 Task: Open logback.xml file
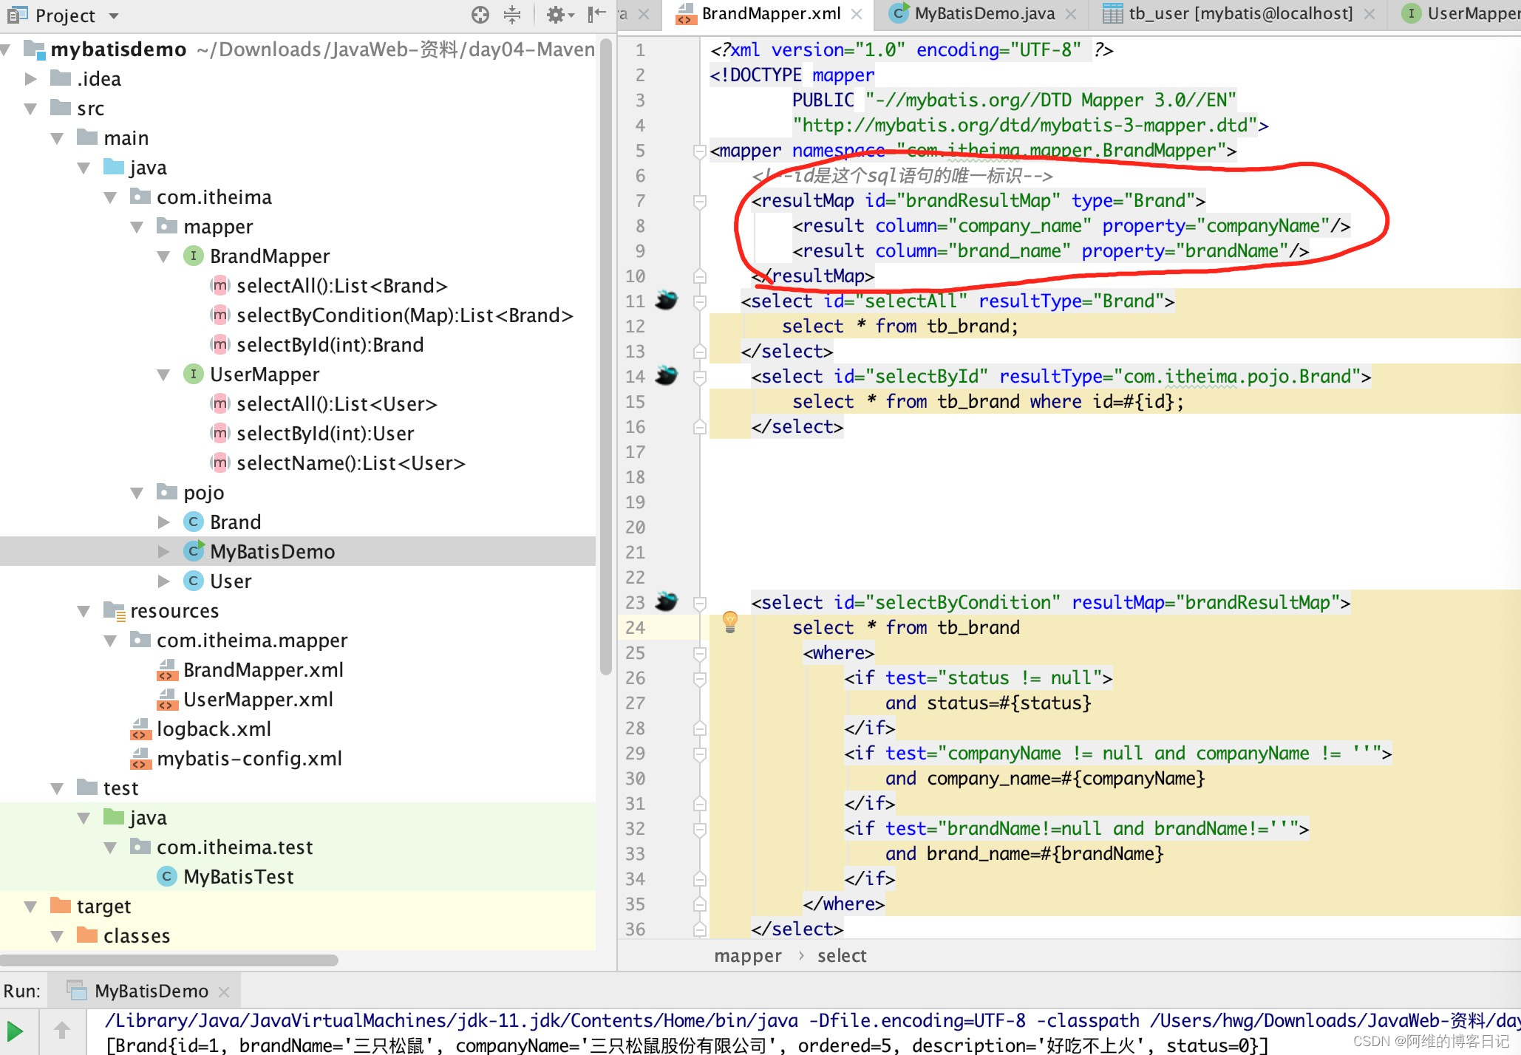point(214,729)
